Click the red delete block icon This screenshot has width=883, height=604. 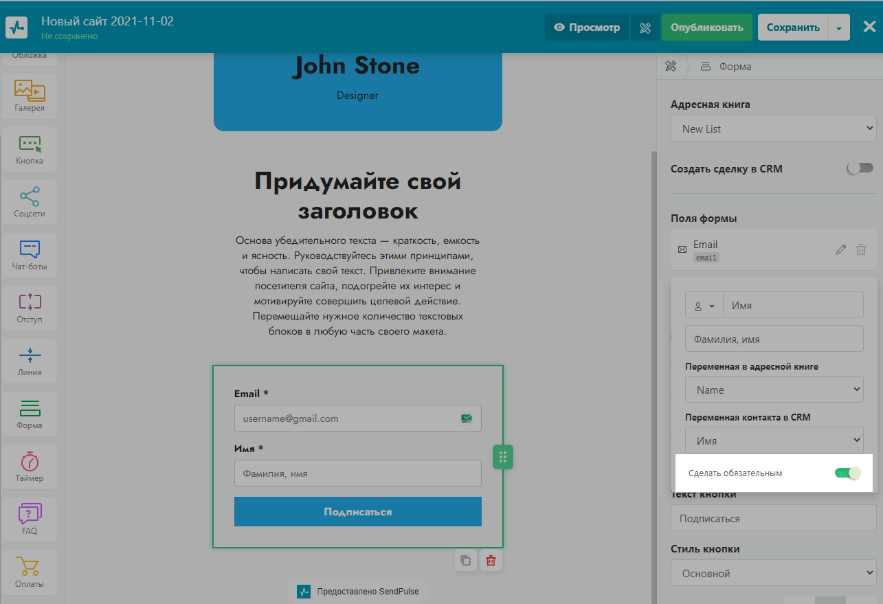pyautogui.click(x=491, y=560)
